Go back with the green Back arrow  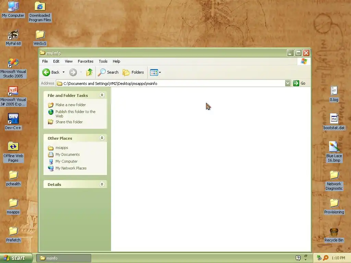pyautogui.click(x=51, y=72)
